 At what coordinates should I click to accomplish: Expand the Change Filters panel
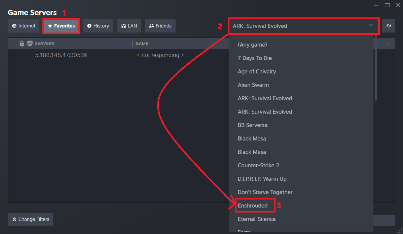30,219
